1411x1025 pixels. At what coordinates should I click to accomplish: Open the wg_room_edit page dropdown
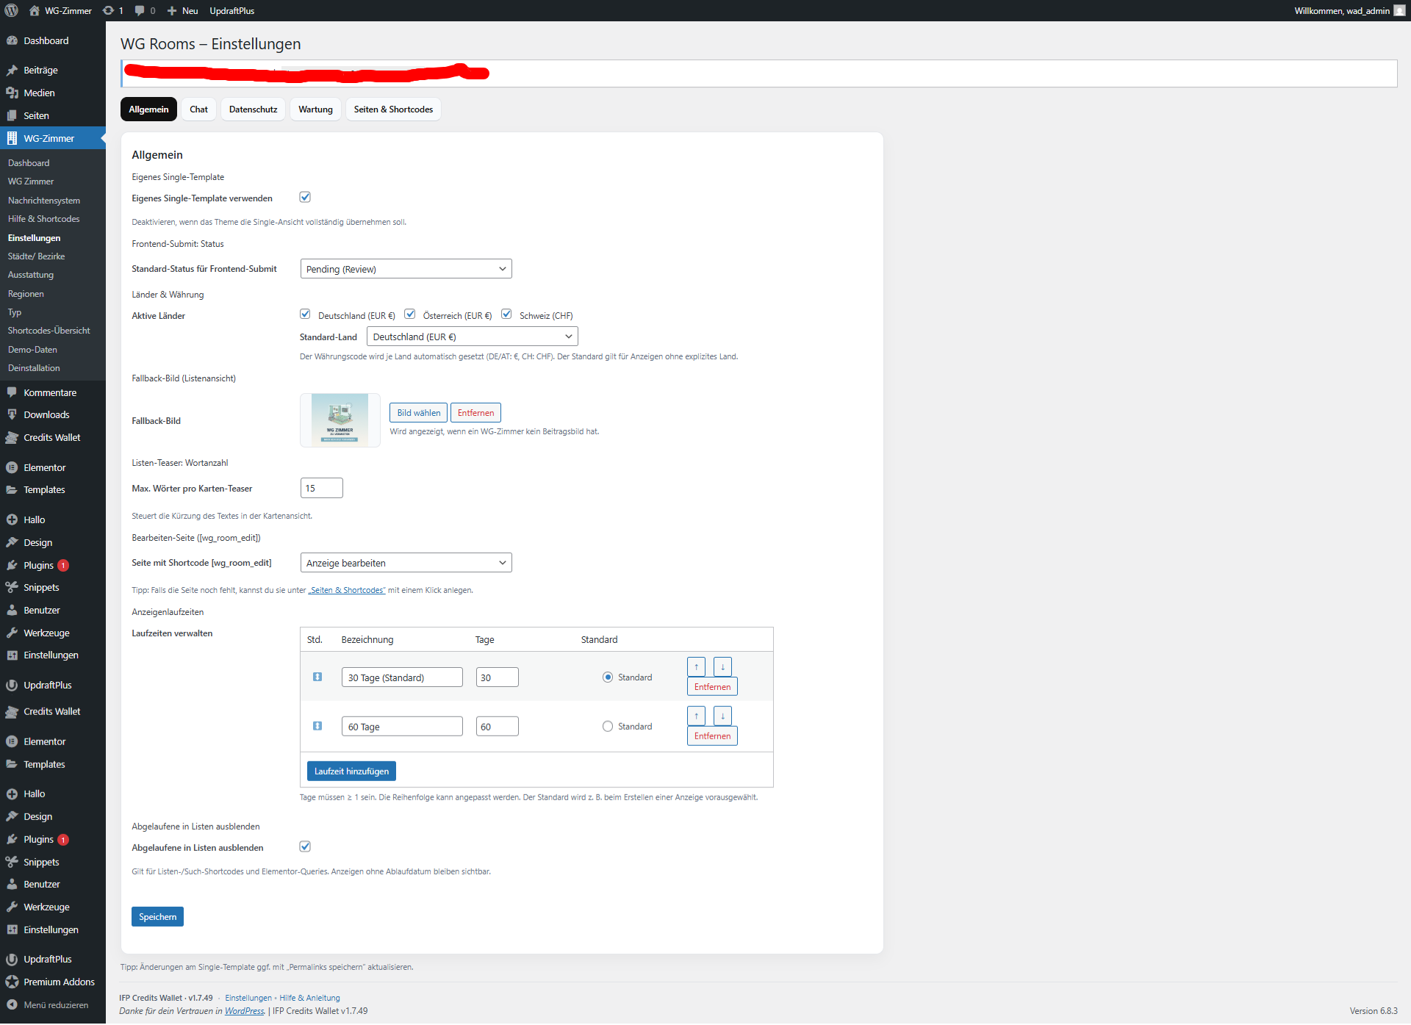click(406, 563)
